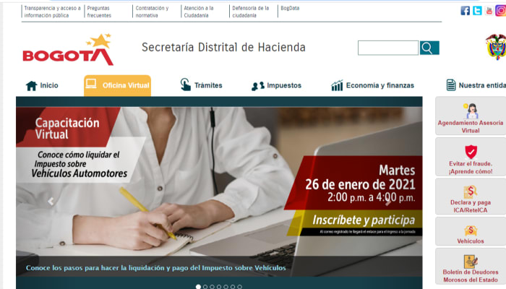The image size is (506, 289).
Task: Click the people icon beside Impuestos
Action: 258,86
